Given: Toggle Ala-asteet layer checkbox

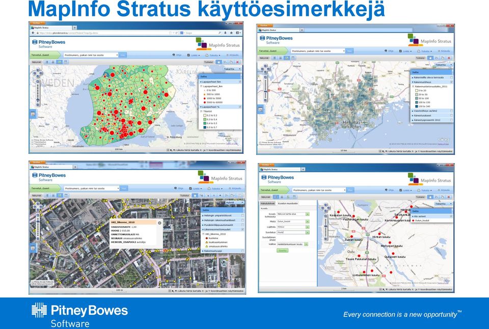Looking at the screenshot, I should click(x=451, y=216).
